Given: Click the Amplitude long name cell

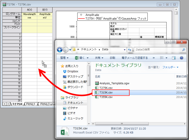Looking at the screenshot, I should click(x=45, y=14).
